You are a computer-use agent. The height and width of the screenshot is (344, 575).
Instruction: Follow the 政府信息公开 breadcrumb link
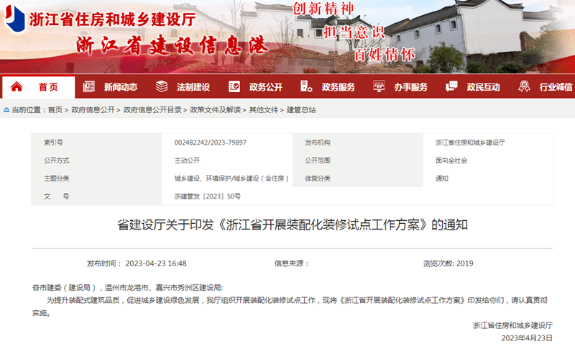[93, 110]
